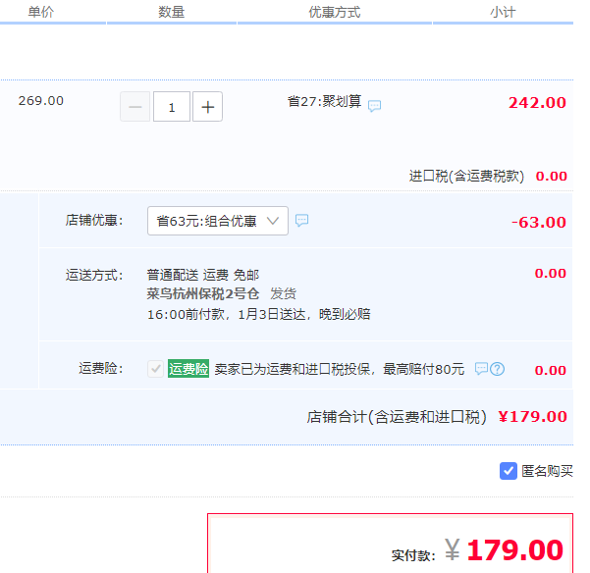Click the 省27:聚划算 discount text

[324, 101]
